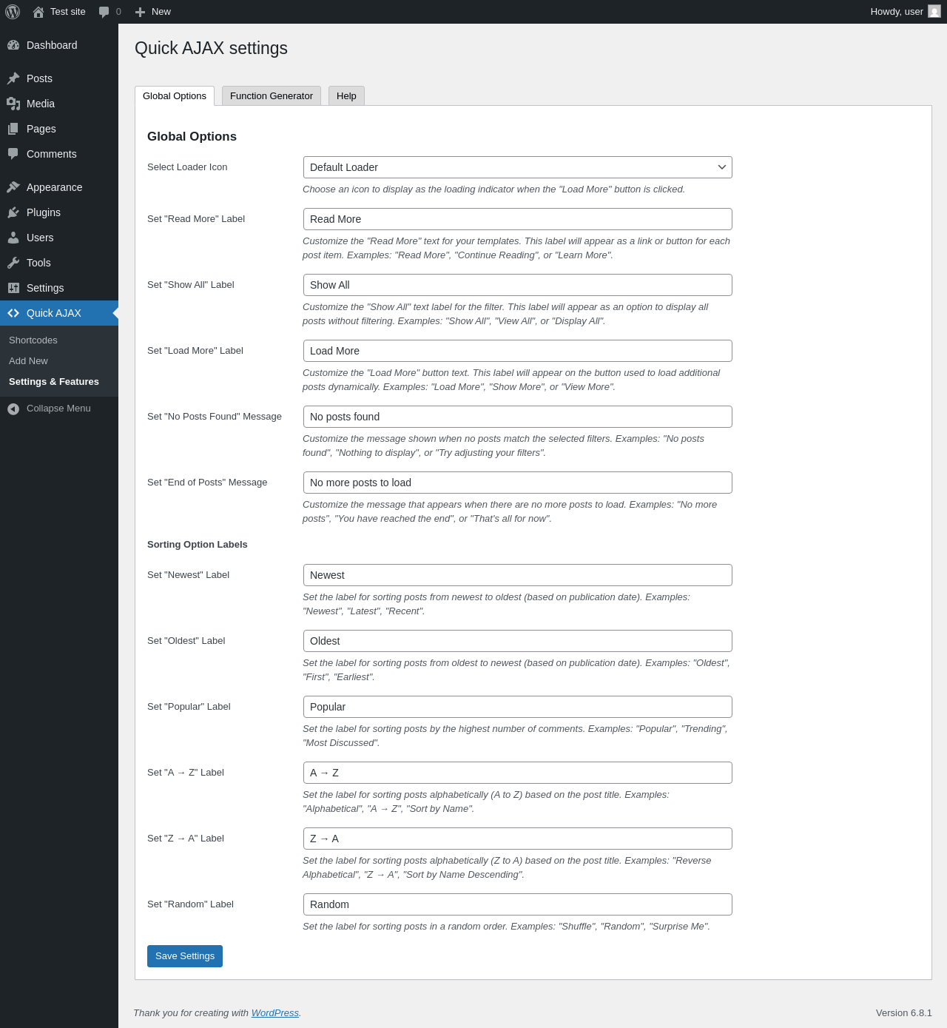This screenshot has width=947, height=1028.
Task: Focus the No more posts to load input
Action: [x=518, y=483]
